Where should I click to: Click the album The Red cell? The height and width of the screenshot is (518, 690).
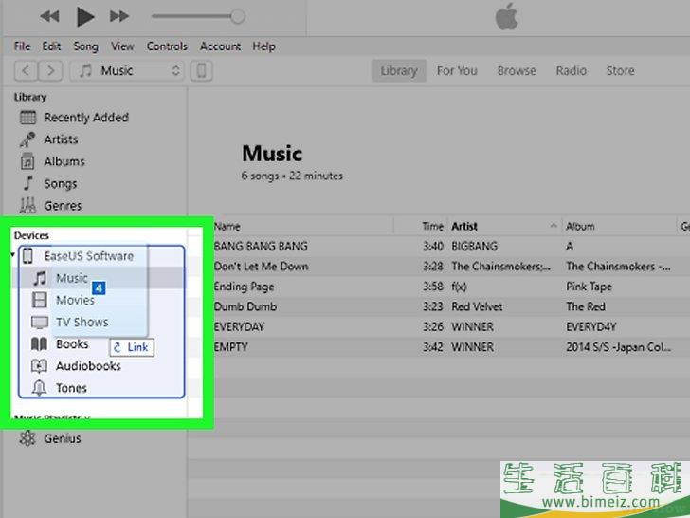click(x=586, y=306)
